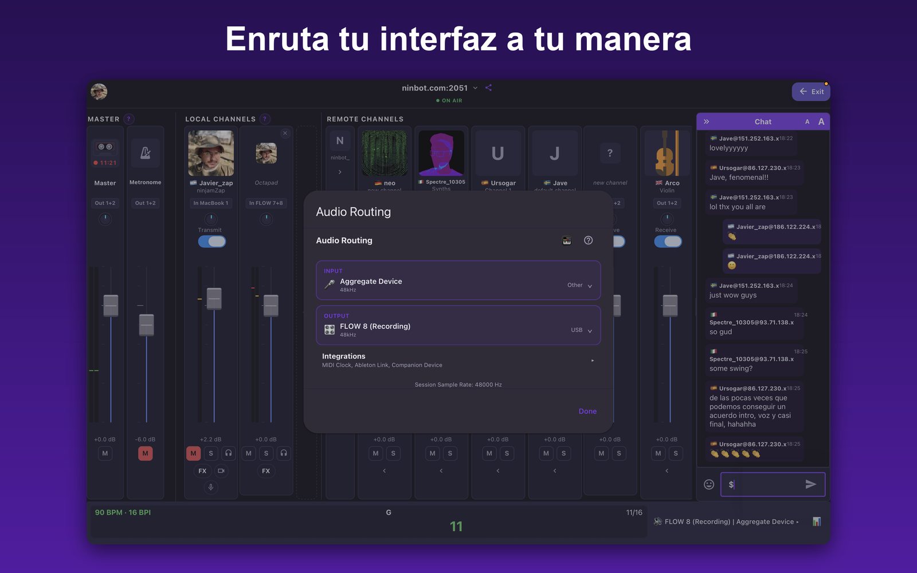This screenshot has height=573, width=917.
Task: Open Metronome Out 1+2 output selector
Action: [146, 203]
